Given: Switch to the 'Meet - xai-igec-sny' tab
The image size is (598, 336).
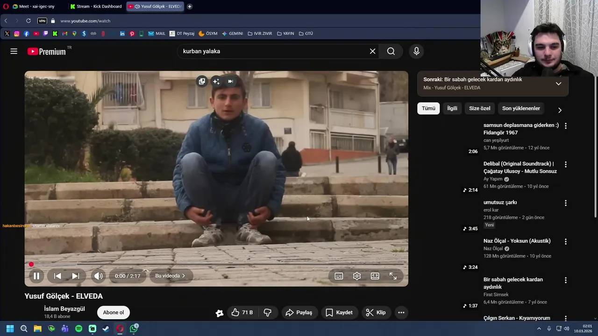Looking at the screenshot, I should [x=37, y=7].
